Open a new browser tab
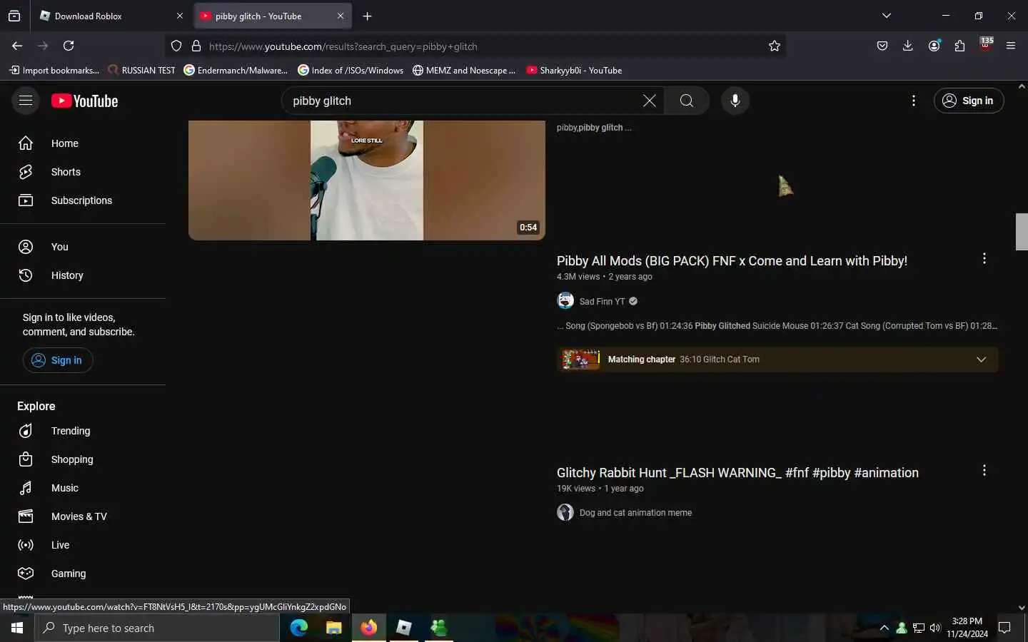 pyautogui.click(x=367, y=16)
